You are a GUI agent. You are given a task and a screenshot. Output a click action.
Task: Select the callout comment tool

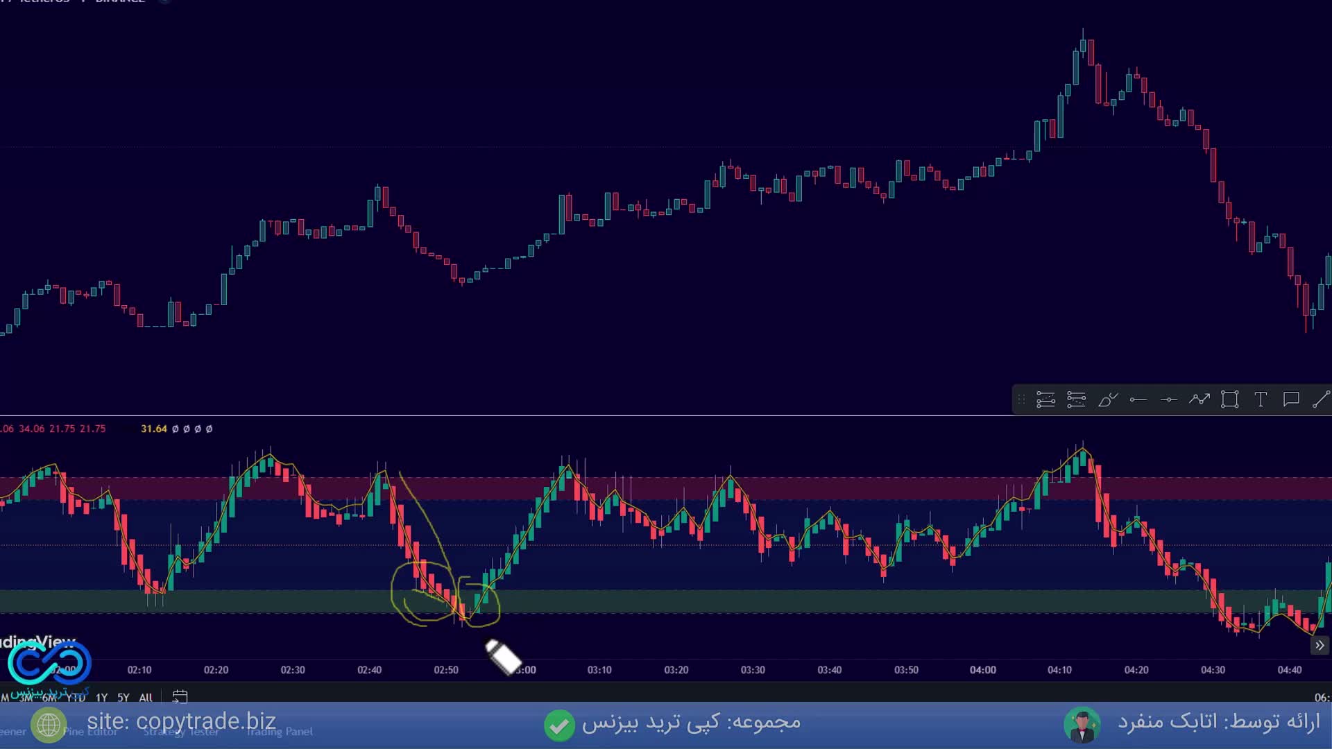(x=1291, y=399)
